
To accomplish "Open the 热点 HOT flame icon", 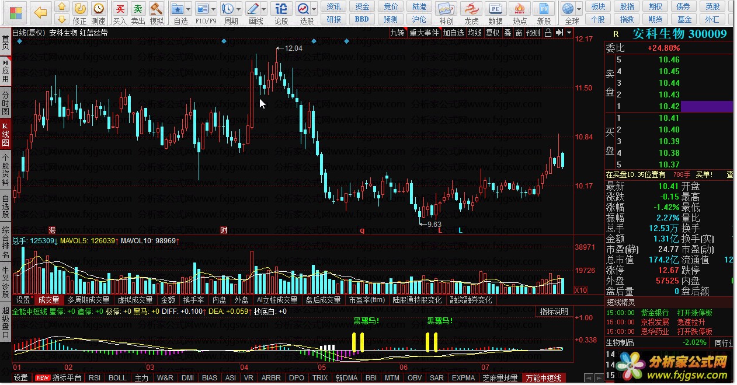I will pos(520,9).
